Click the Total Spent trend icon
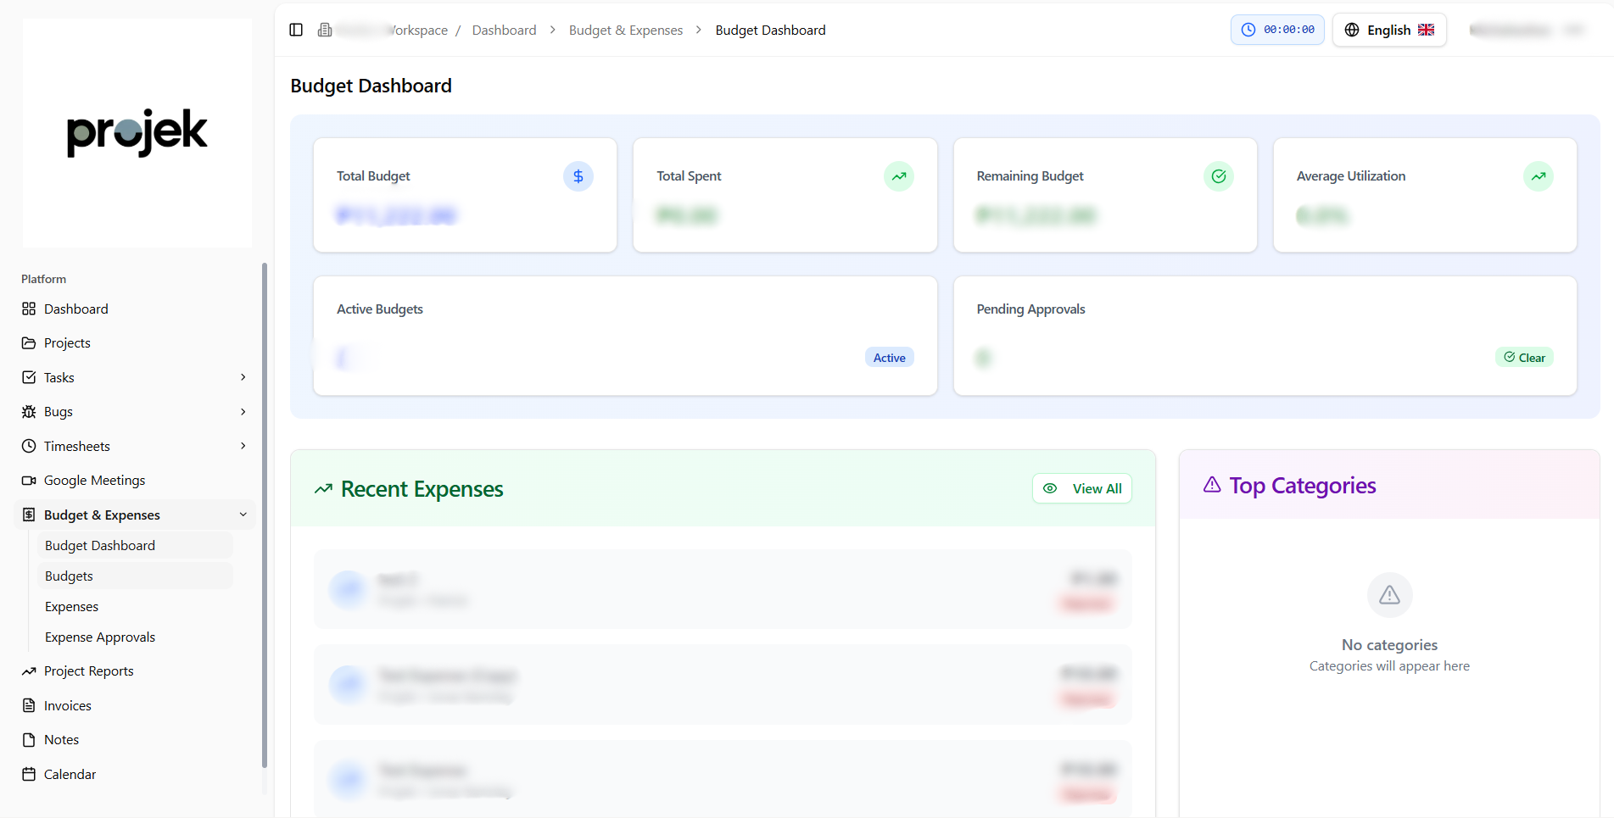Screen dimensions: 1614x818 898,176
